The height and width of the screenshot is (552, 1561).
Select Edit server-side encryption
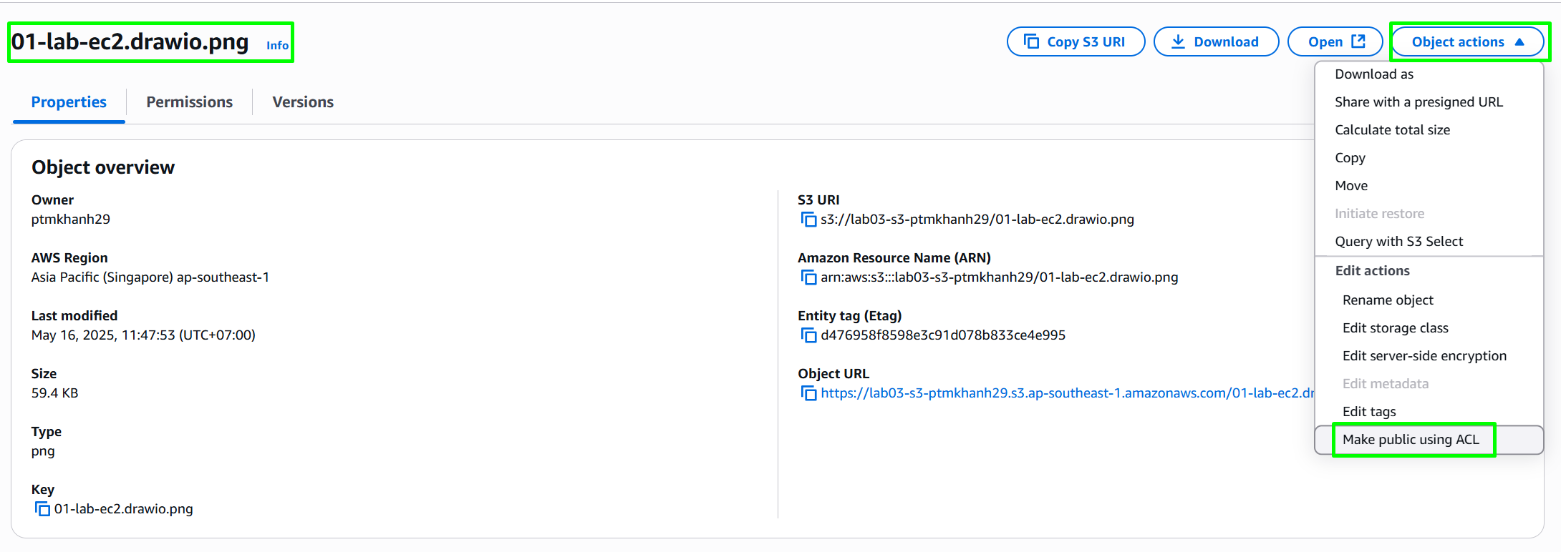point(1429,356)
